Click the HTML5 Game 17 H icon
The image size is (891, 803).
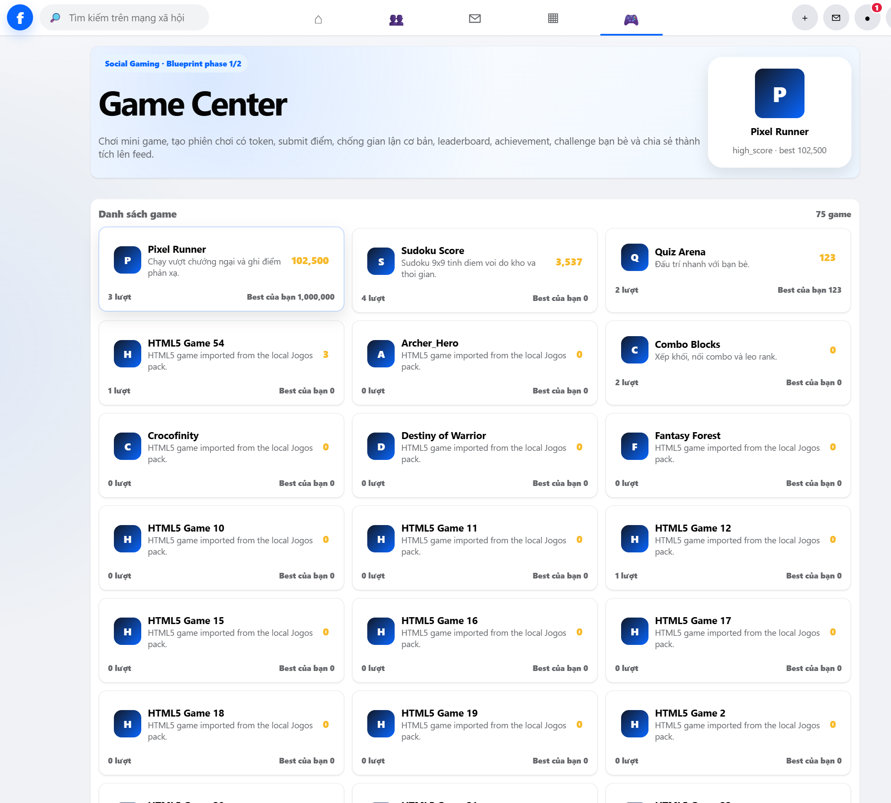[x=634, y=631]
